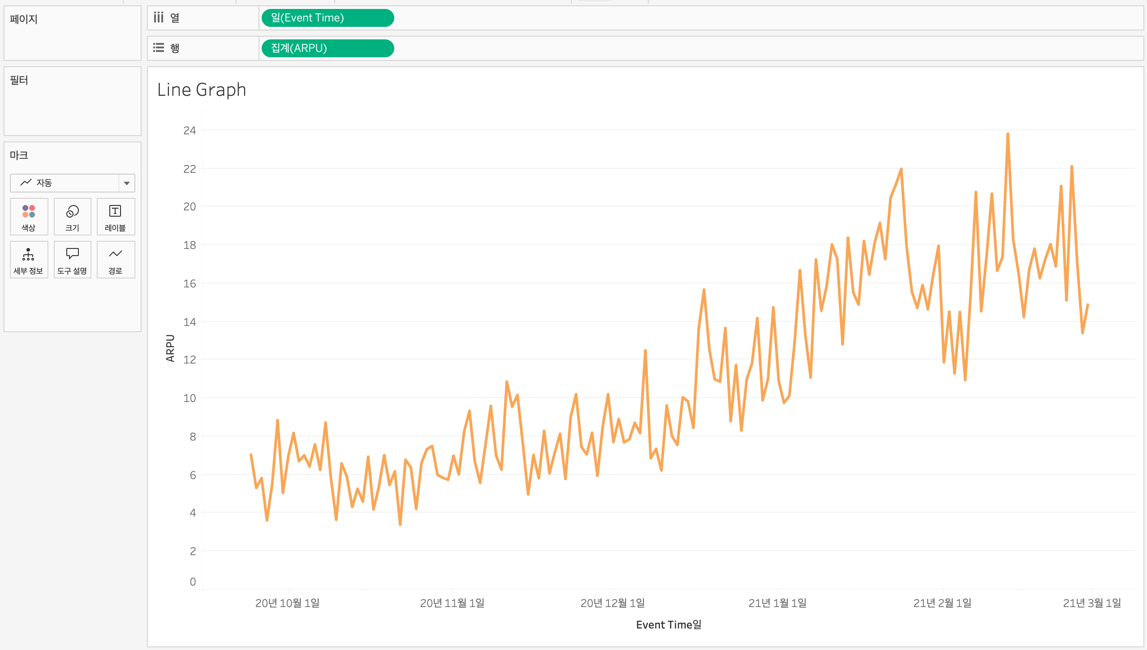The height and width of the screenshot is (650, 1147).
Task: Open the Tooltip (도구 설명) marks card
Action: pyautogui.click(x=73, y=260)
